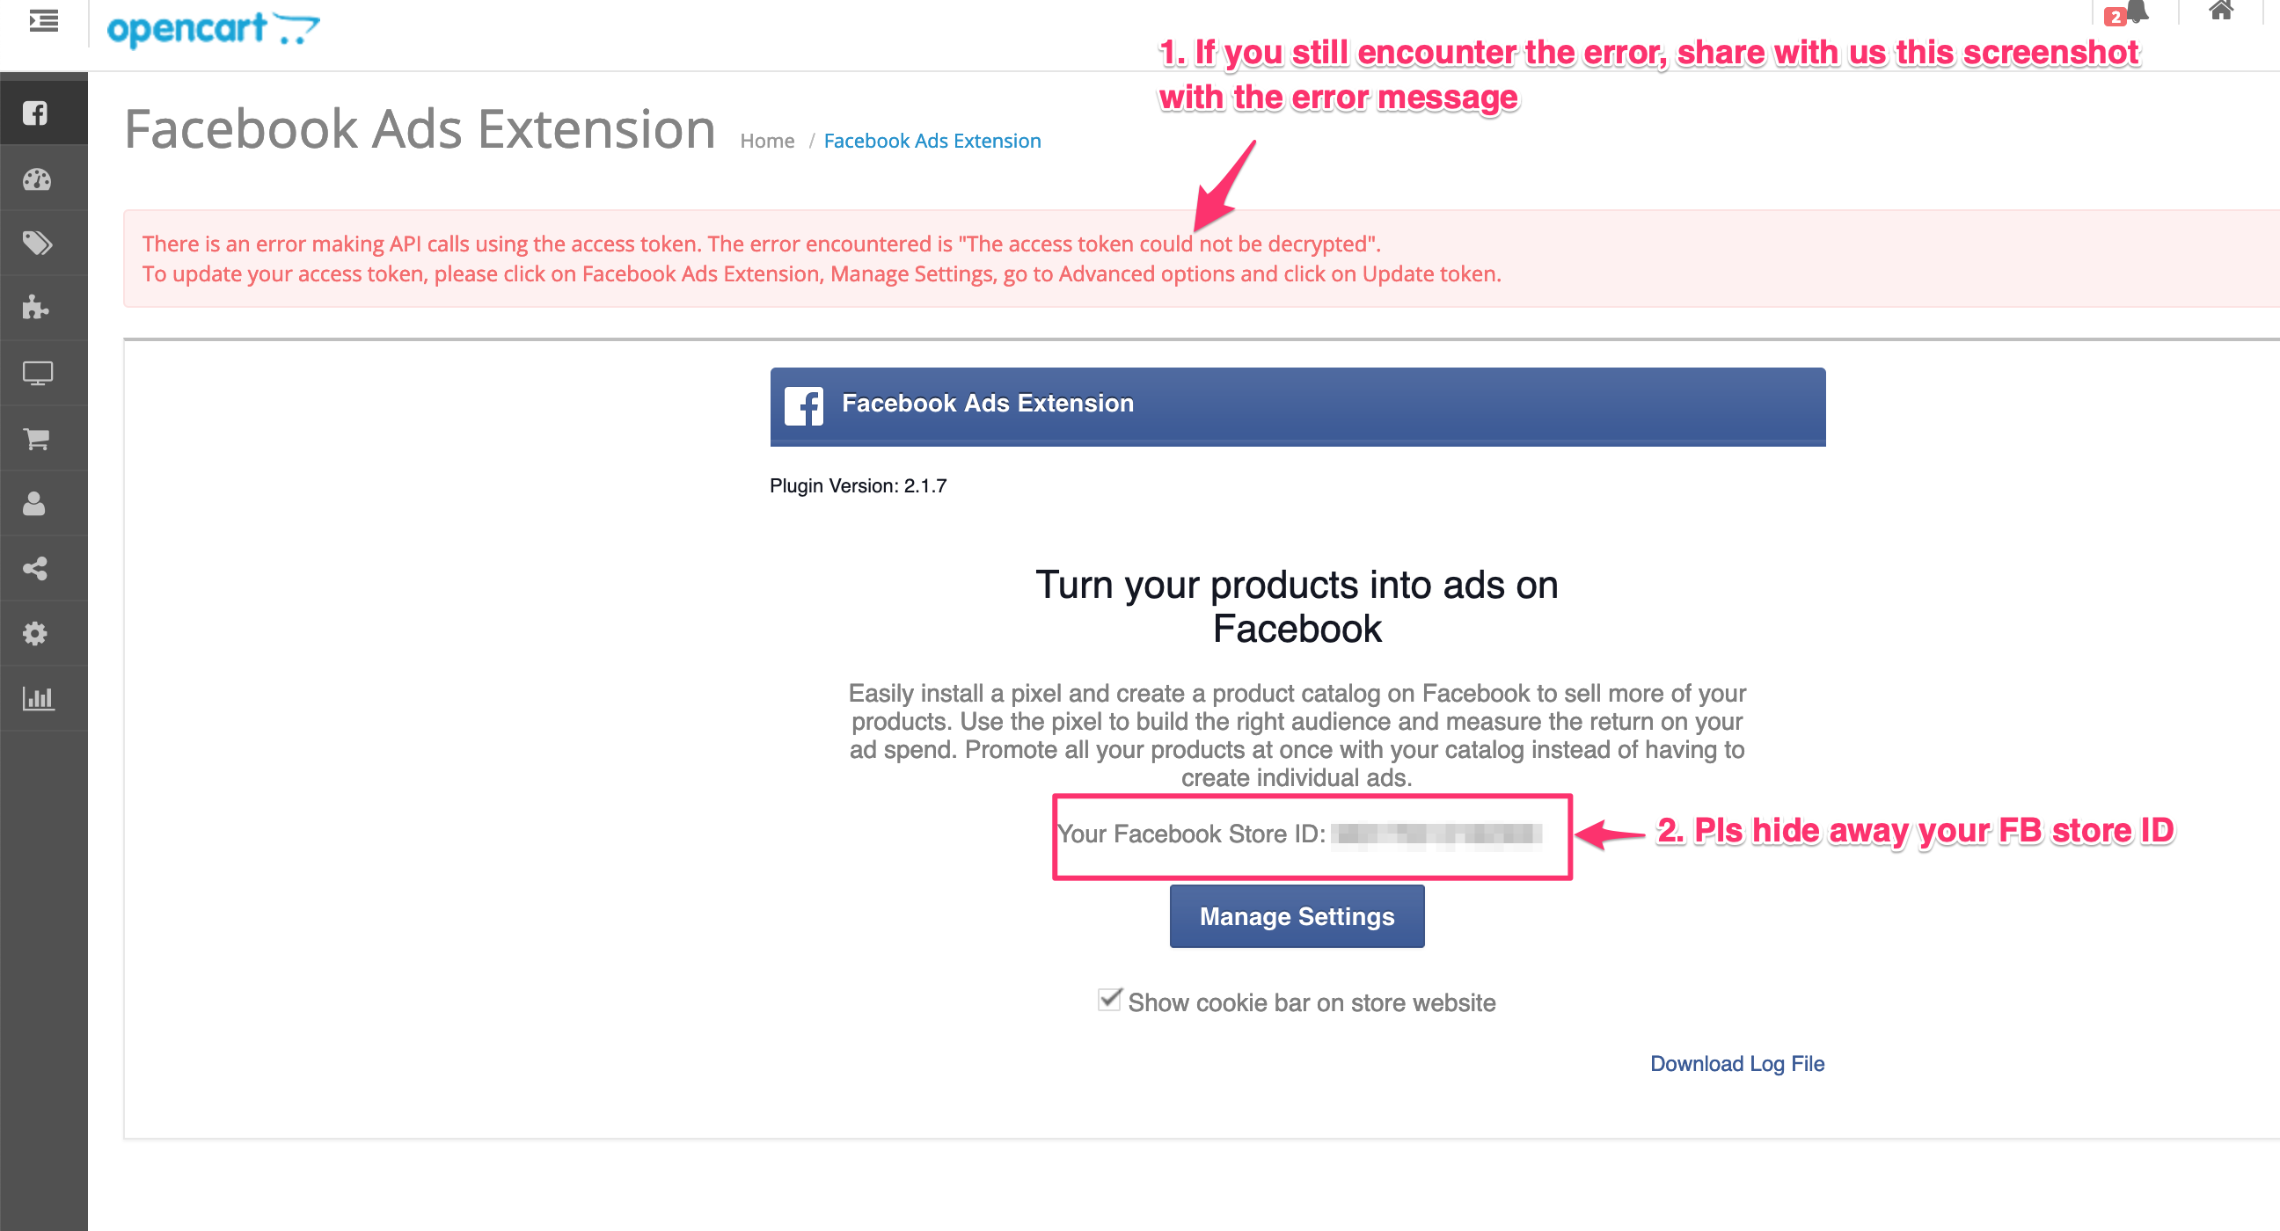Open the Extensions puzzle-piece icon
2280x1231 pixels.
pyautogui.click(x=35, y=307)
